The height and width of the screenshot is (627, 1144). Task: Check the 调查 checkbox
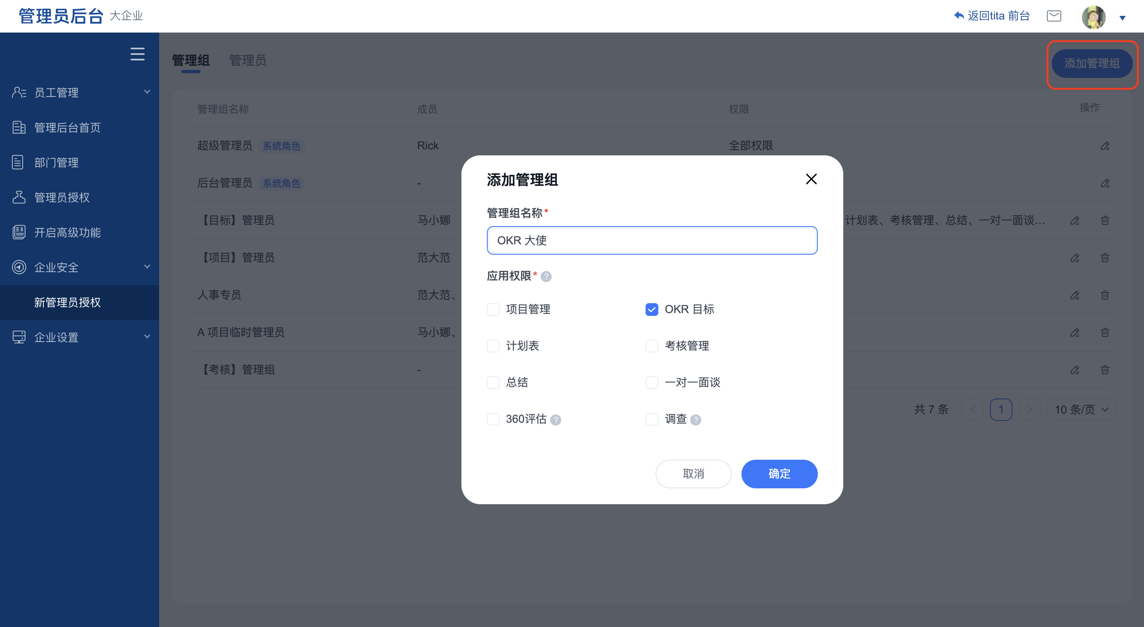pos(652,419)
